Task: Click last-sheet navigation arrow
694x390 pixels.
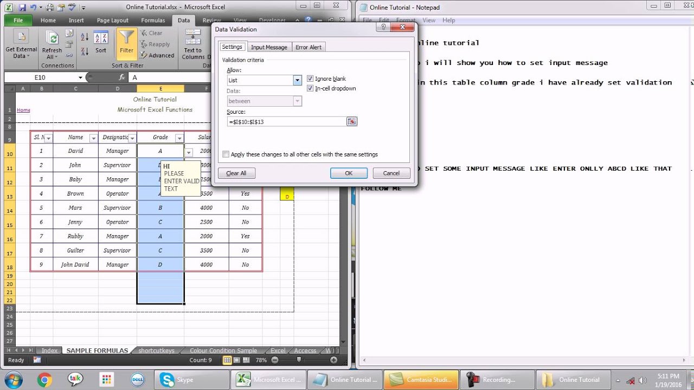Action: click(31, 350)
